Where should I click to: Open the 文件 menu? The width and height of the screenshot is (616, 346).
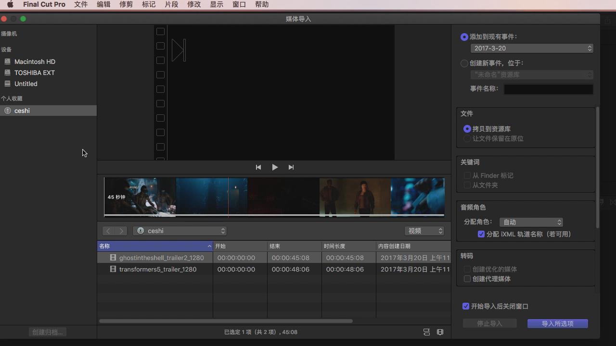coord(81,4)
